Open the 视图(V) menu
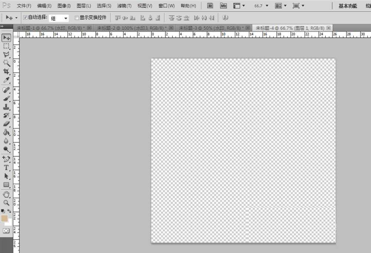 coord(145,6)
